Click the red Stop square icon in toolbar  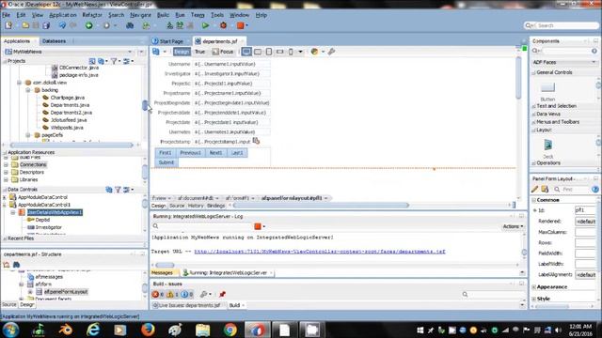[x=241, y=25]
